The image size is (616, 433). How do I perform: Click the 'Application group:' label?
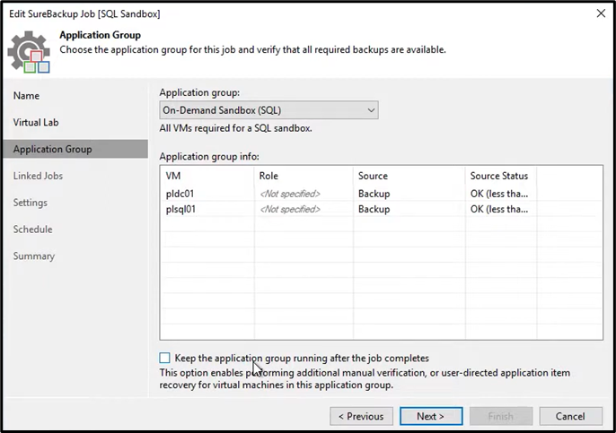point(199,92)
